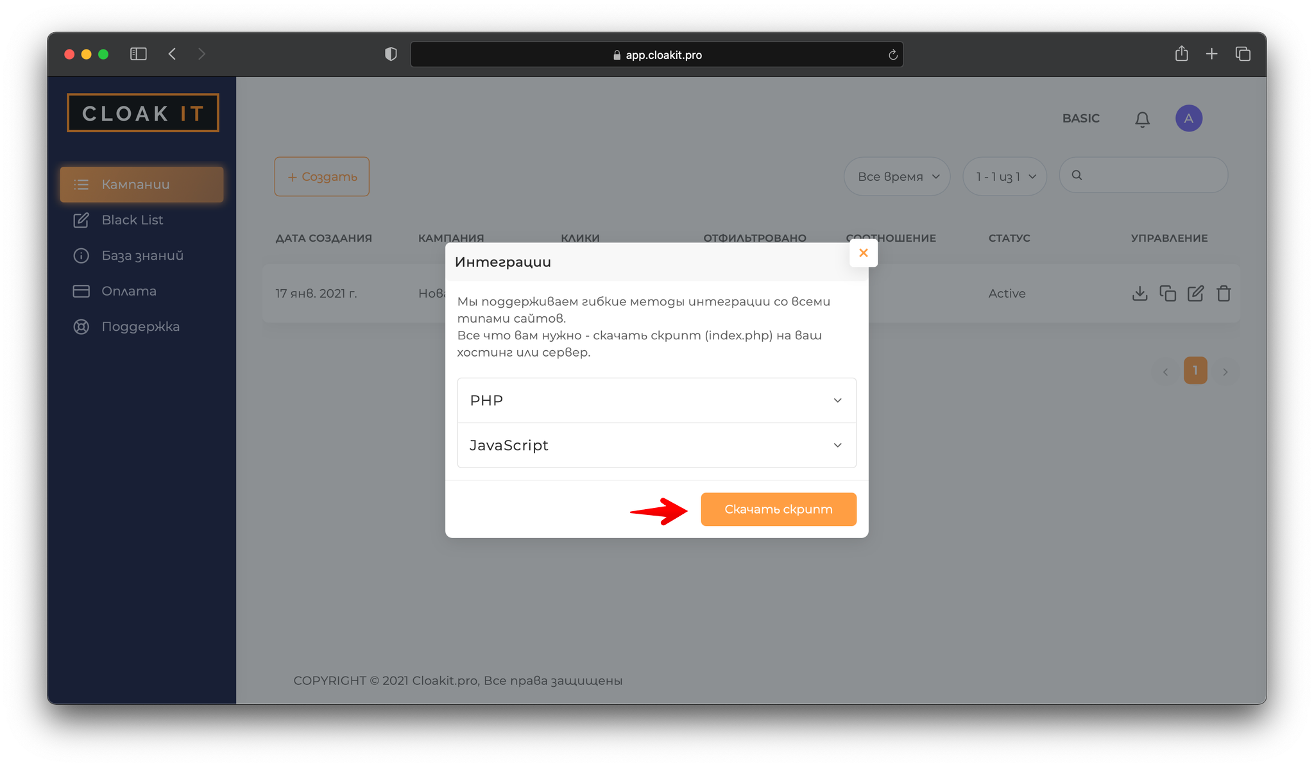Open notifications bell icon

pyautogui.click(x=1142, y=119)
